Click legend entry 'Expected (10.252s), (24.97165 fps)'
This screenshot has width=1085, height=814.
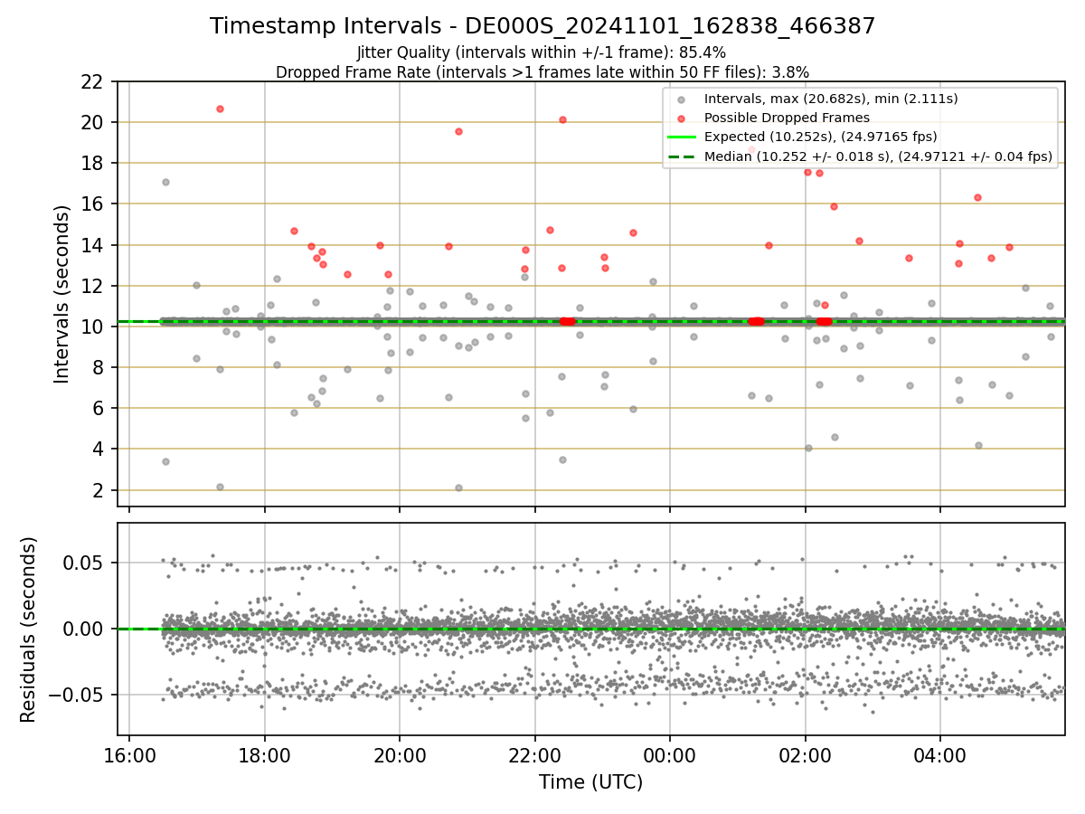click(820, 137)
